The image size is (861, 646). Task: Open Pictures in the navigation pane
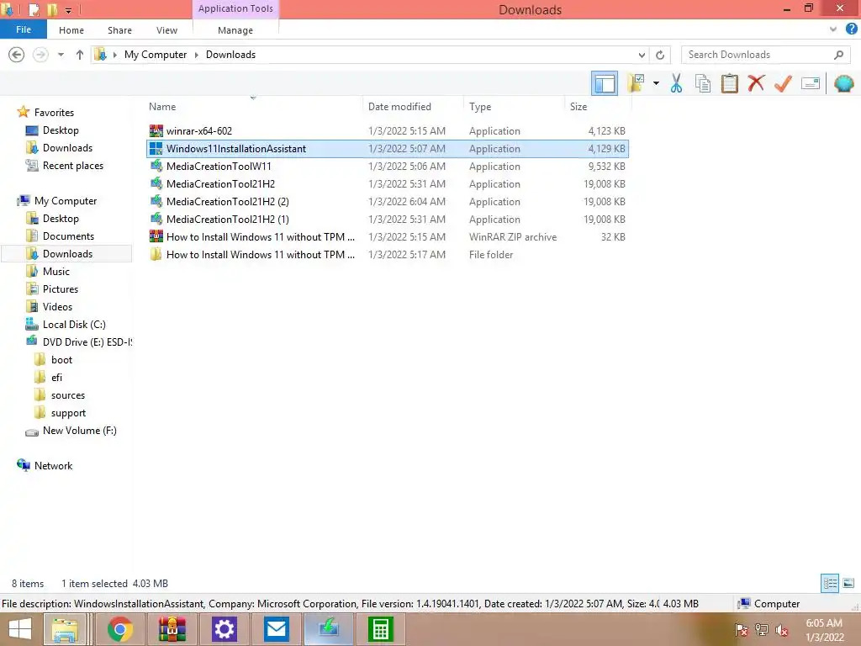[61, 289]
